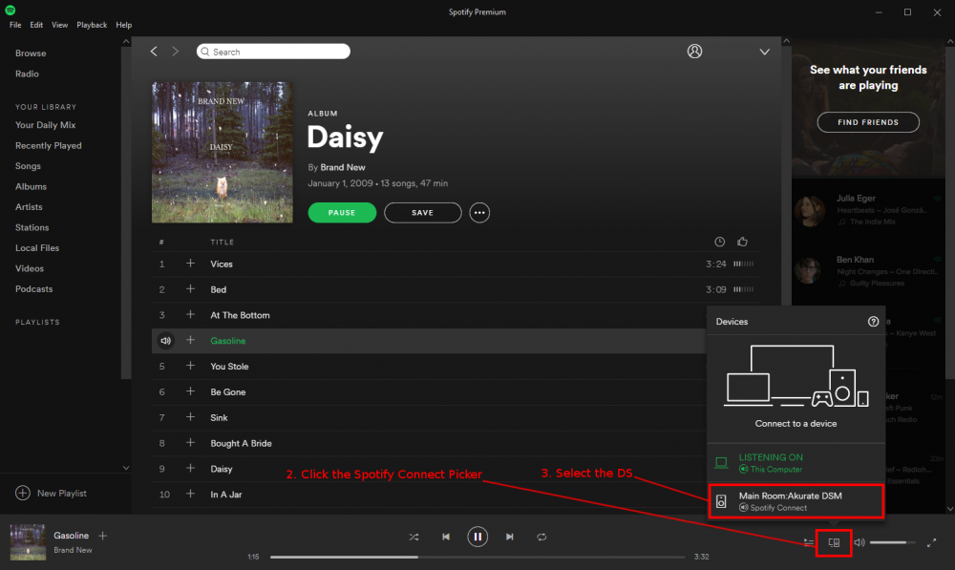Skip to the next track
This screenshot has width=955, height=570.
tap(509, 537)
